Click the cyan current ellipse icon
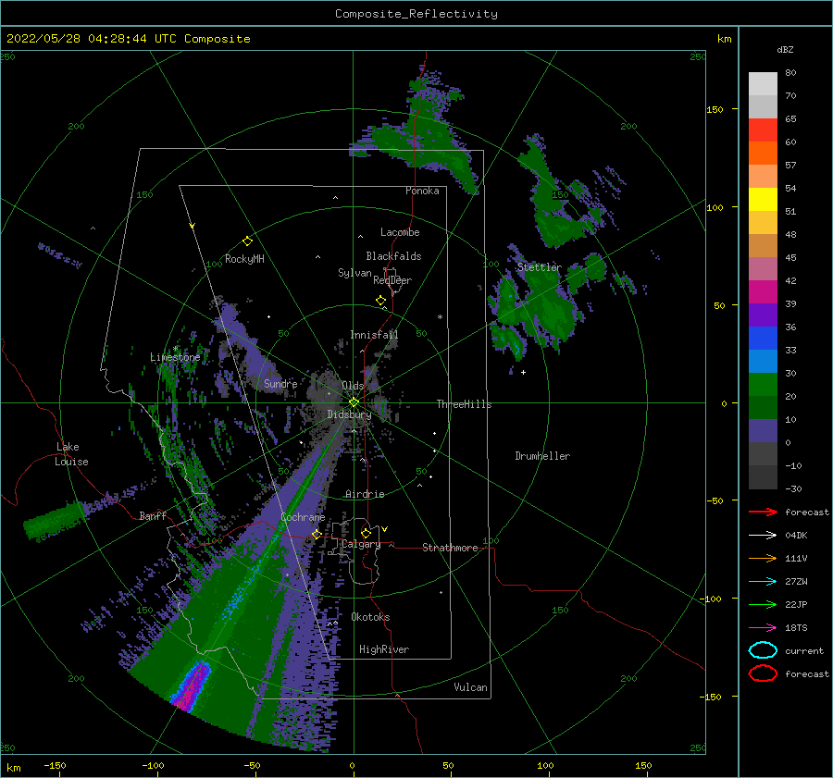Image resolution: width=833 pixels, height=778 pixels. tap(763, 650)
